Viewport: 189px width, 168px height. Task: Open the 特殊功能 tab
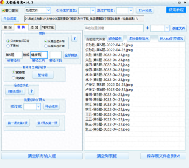click(48, 27)
